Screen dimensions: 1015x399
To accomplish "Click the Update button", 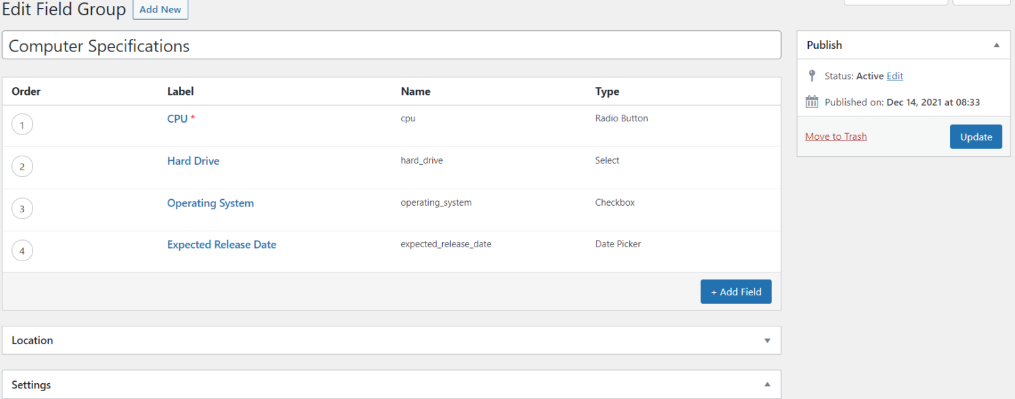I will (975, 137).
